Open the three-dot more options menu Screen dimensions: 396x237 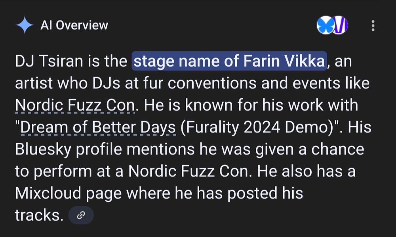click(373, 25)
